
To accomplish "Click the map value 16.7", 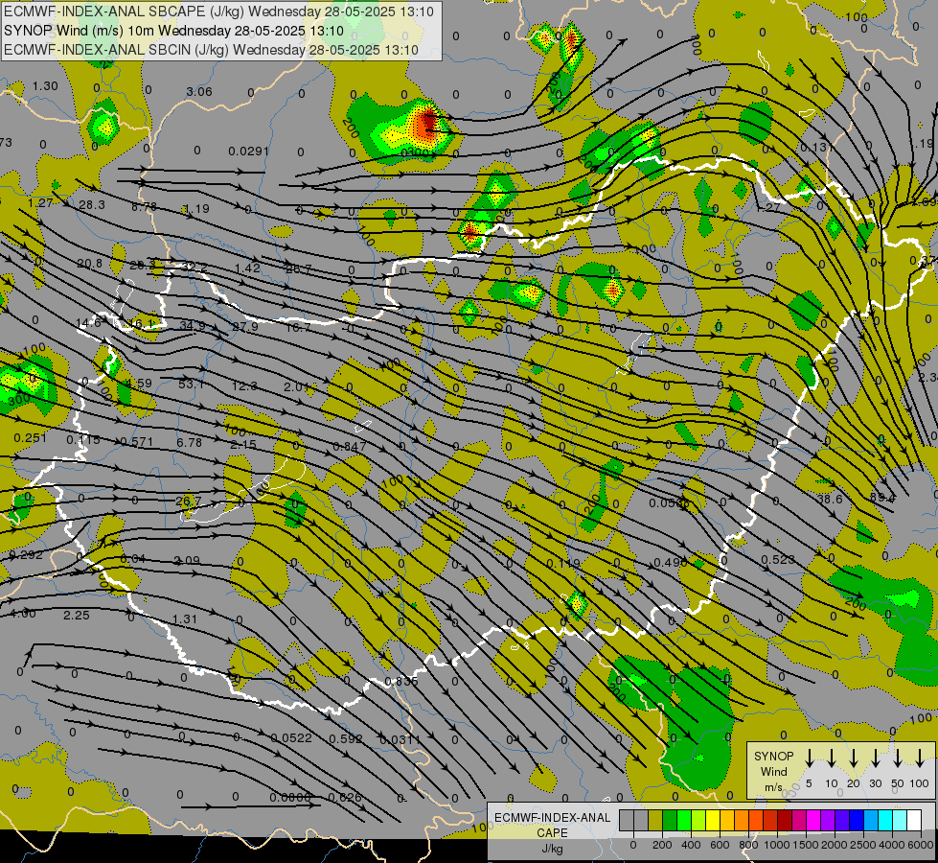I will tap(299, 327).
